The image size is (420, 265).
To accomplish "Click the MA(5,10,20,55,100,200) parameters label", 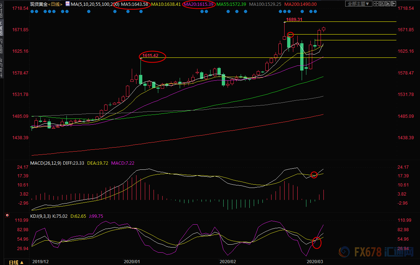I will pyautogui.click(x=94, y=4).
